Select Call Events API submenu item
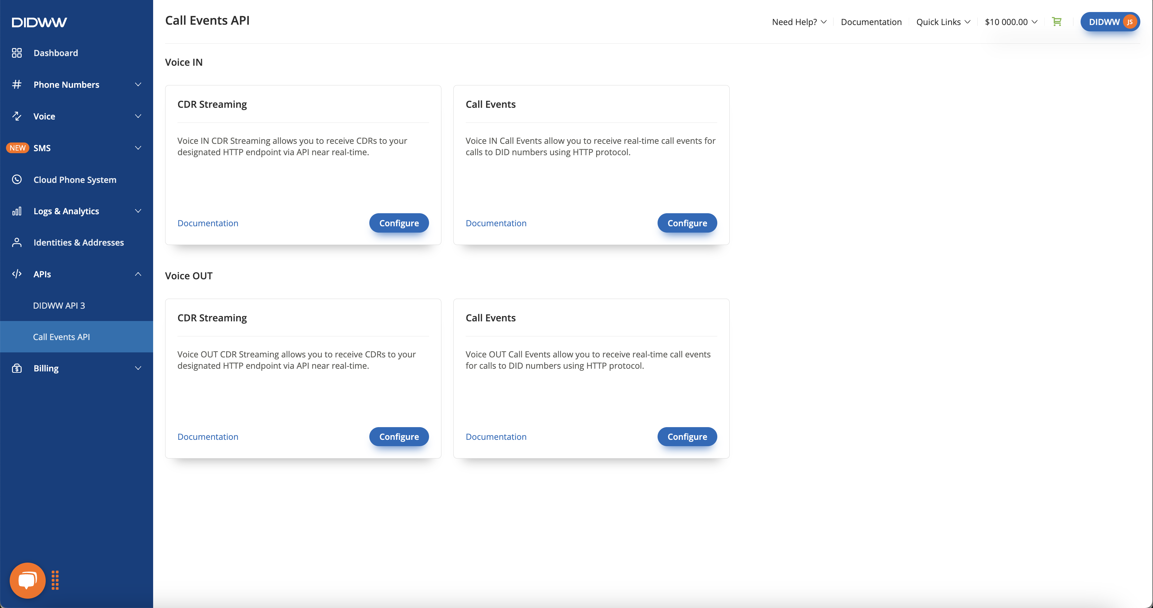 point(76,337)
